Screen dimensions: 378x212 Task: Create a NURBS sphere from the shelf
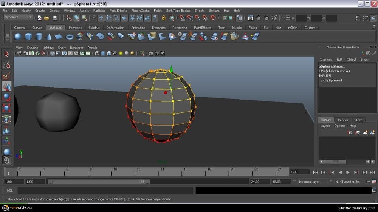coord(18,37)
